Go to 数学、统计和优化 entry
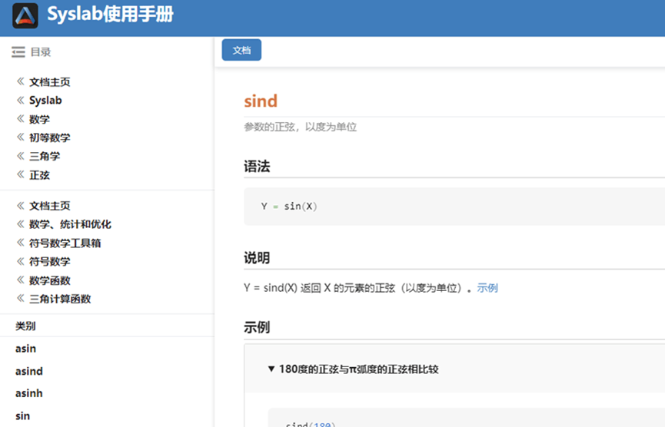 click(70, 224)
